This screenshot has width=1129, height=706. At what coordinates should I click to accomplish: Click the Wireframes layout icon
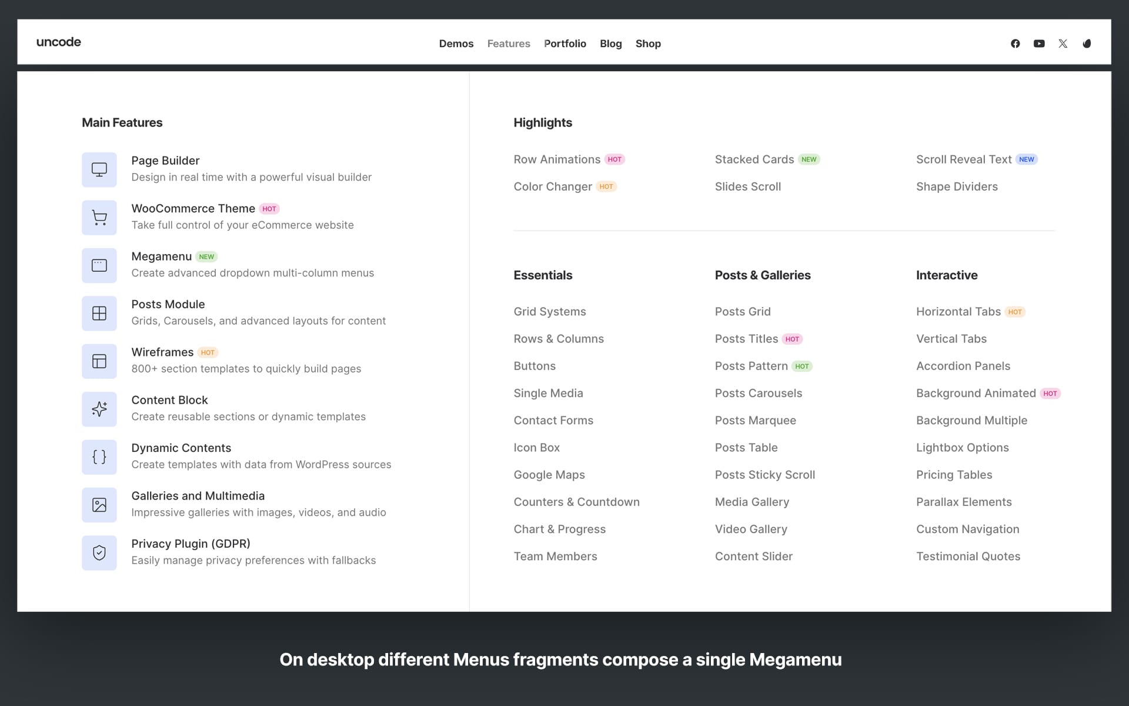tap(99, 361)
